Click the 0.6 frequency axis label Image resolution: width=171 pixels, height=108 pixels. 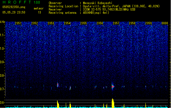click(x=2, y=103)
